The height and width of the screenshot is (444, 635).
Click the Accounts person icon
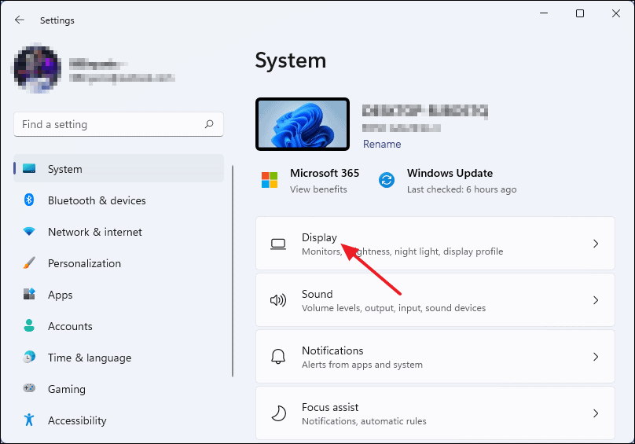tap(29, 325)
